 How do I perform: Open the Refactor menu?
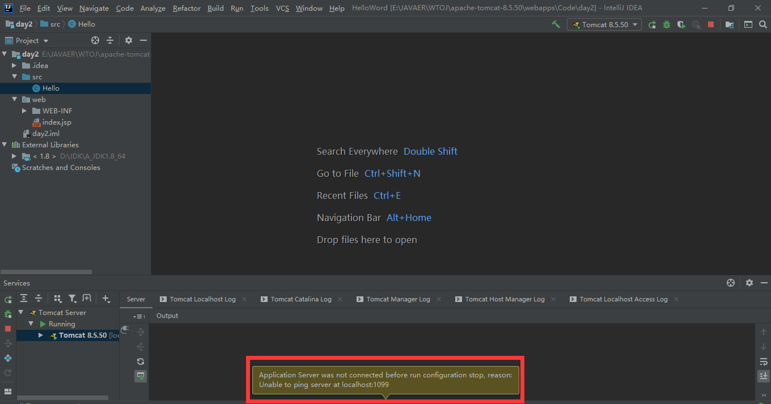coord(187,8)
